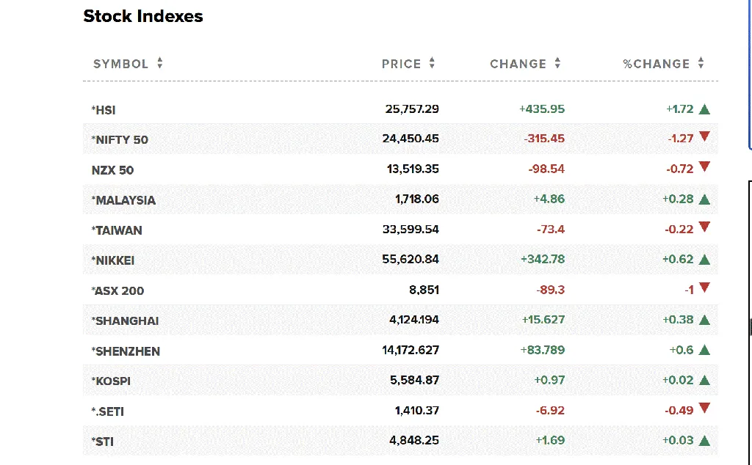The height and width of the screenshot is (465, 752).
Task: Open the KOSPI index link
Action: [x=111, y=381]
